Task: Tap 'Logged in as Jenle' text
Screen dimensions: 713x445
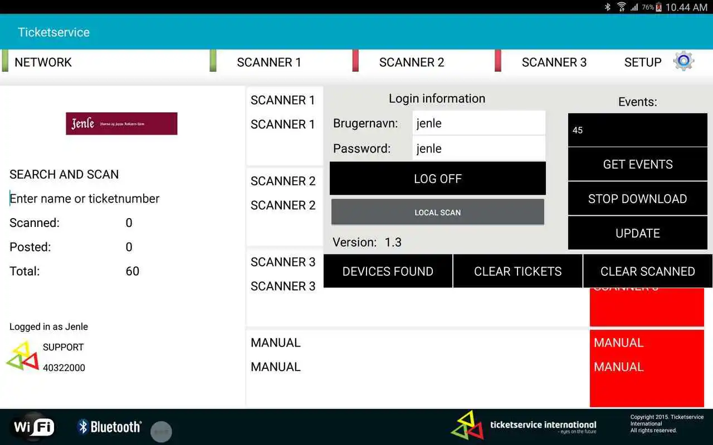Action: (48, 327)
